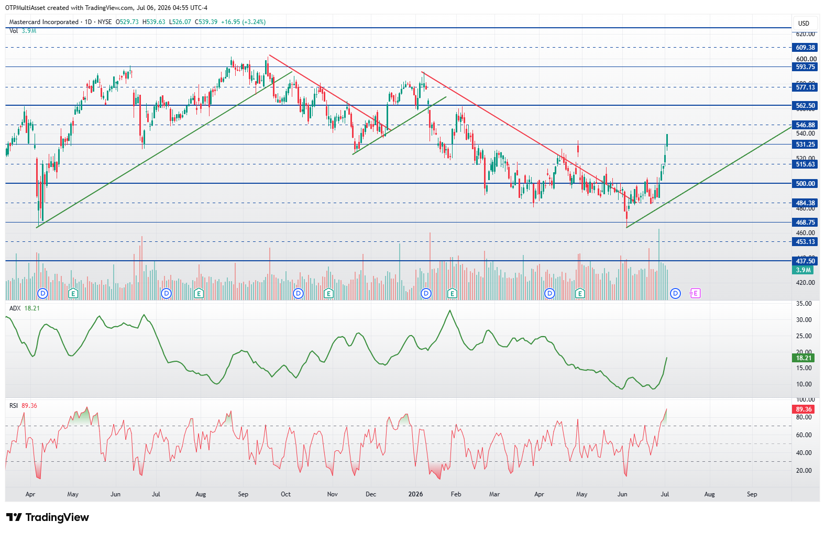Viewport: 825px width, 533px height.
Task: Open the earnings marker for May 2026
Action: 580,293
